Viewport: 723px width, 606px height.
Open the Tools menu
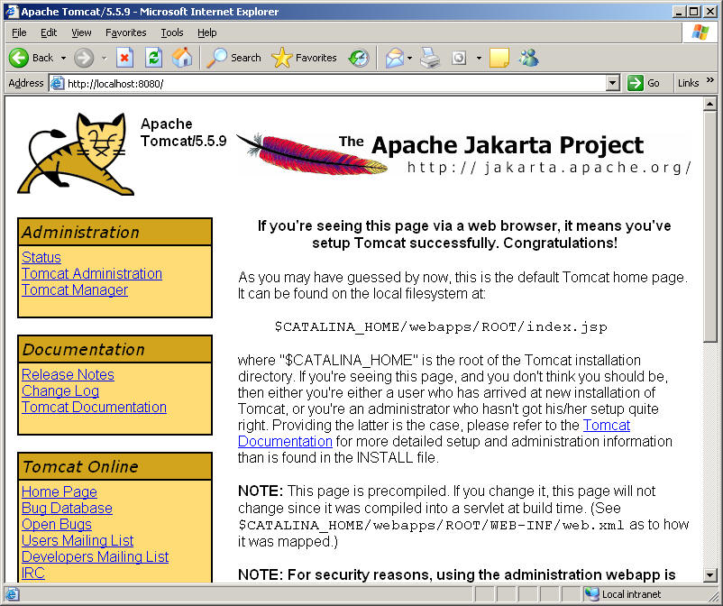pos(172,32)
